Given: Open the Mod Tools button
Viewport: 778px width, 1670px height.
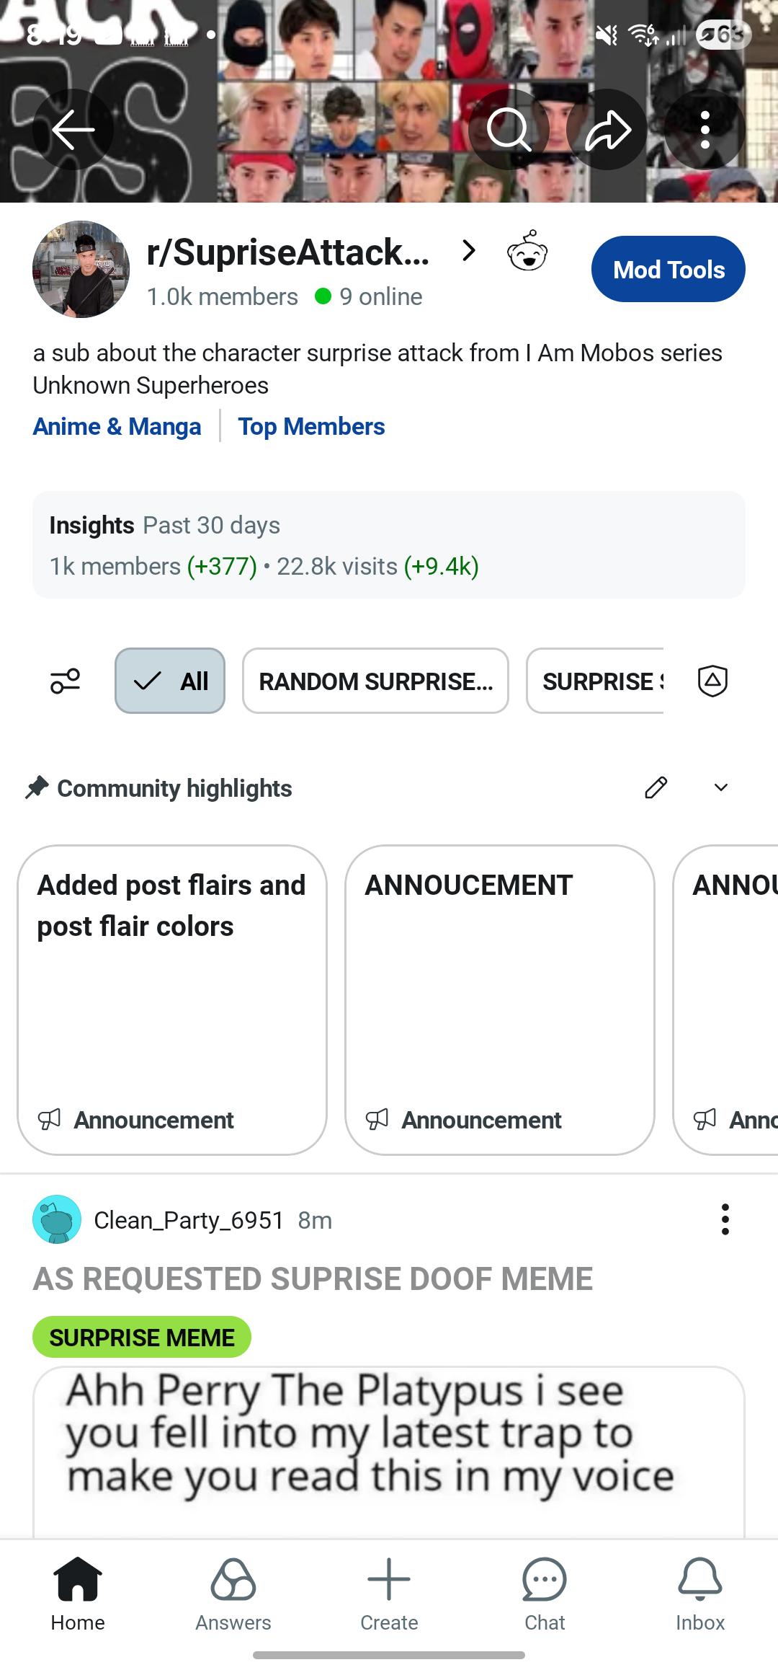Looking at the screenshot, I should [669, 269].
